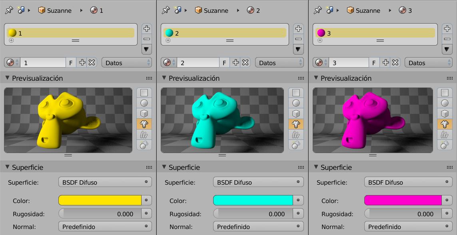Unlink material 3 with the X icon

pyautogui.click(x=395, y=63)
